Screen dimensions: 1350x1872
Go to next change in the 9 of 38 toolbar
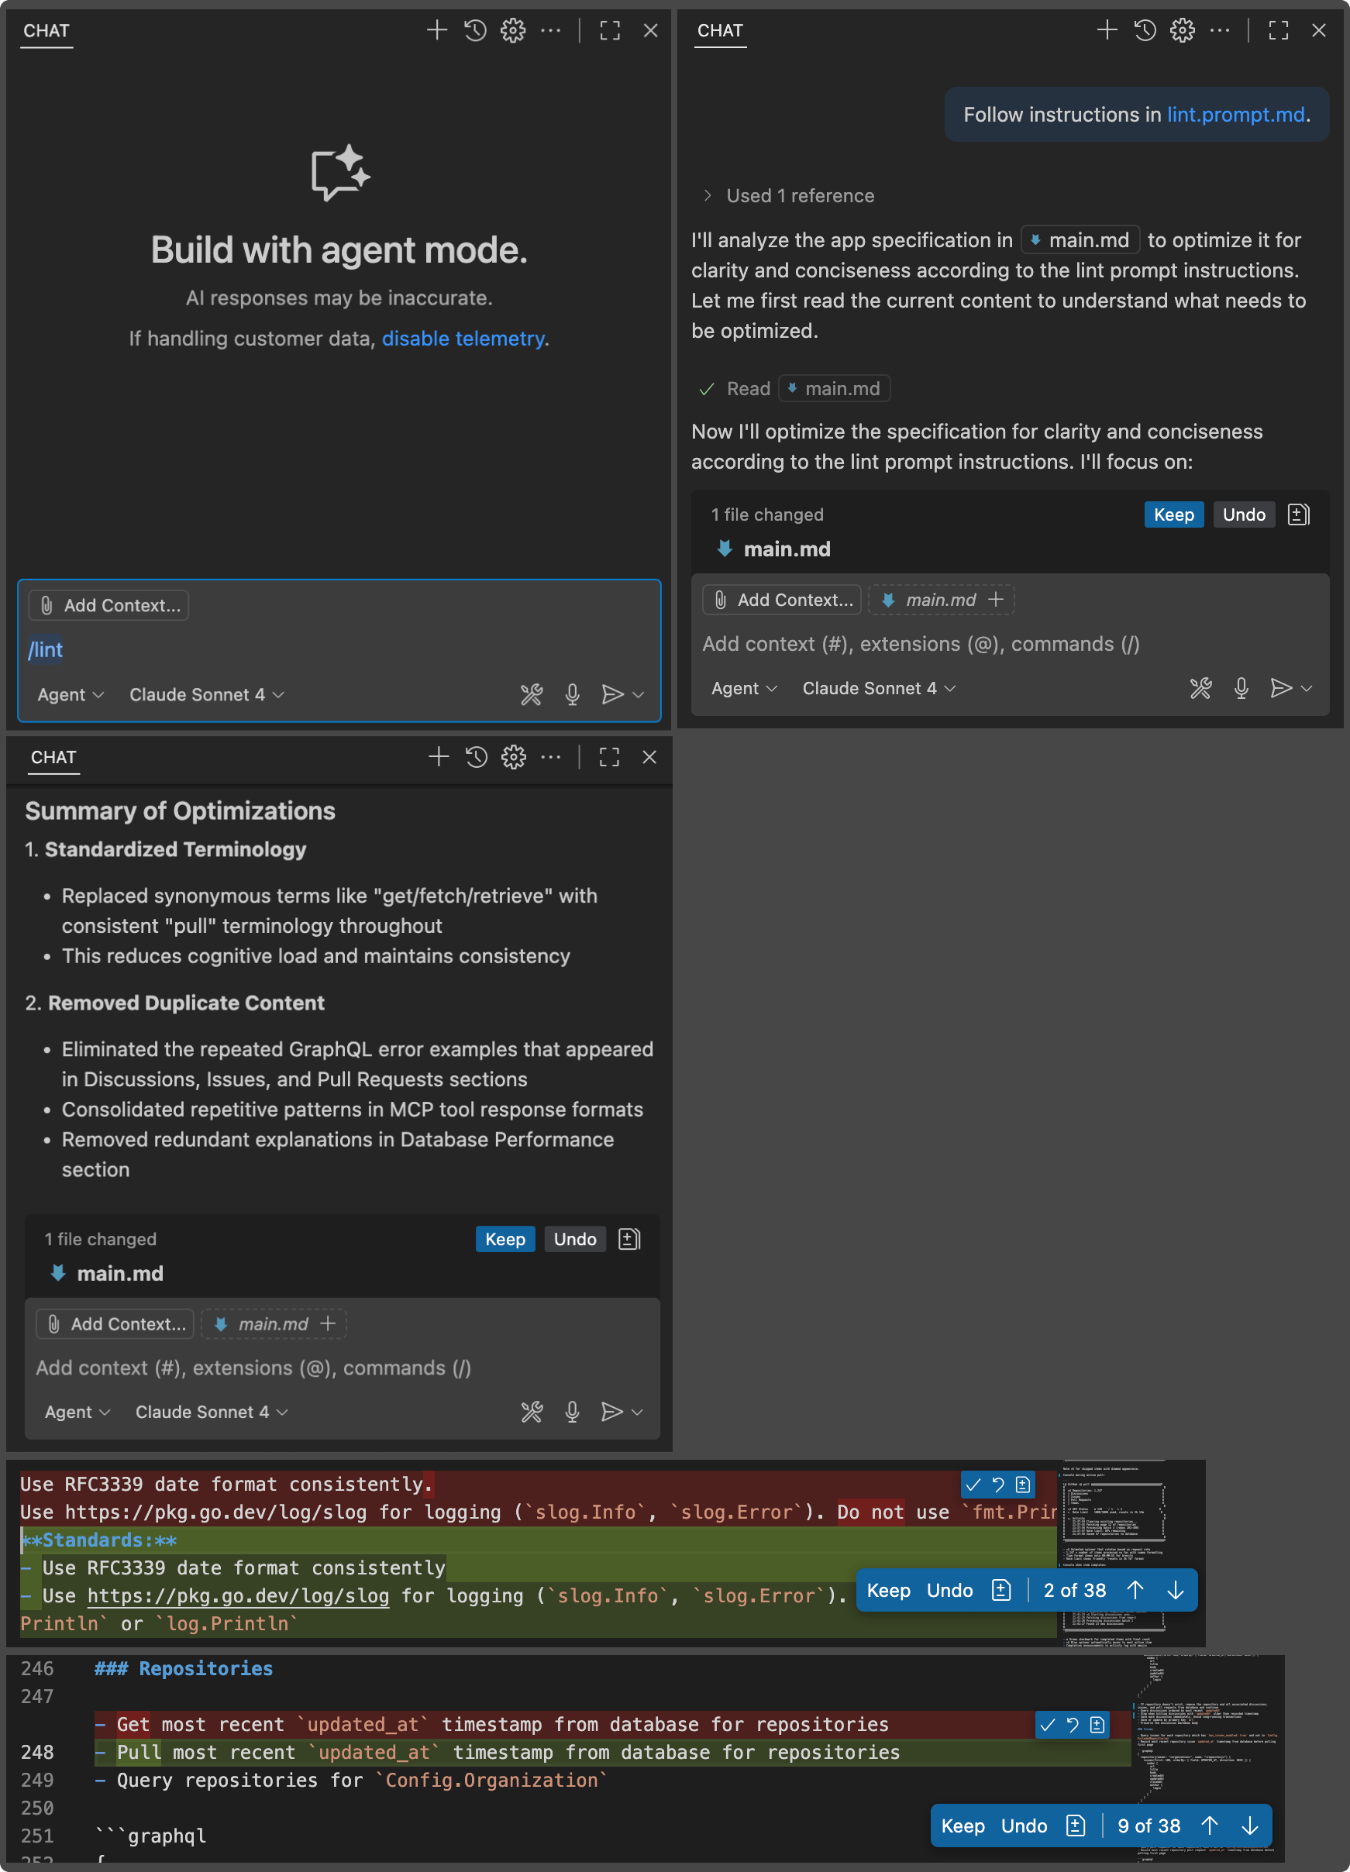1250,1826
